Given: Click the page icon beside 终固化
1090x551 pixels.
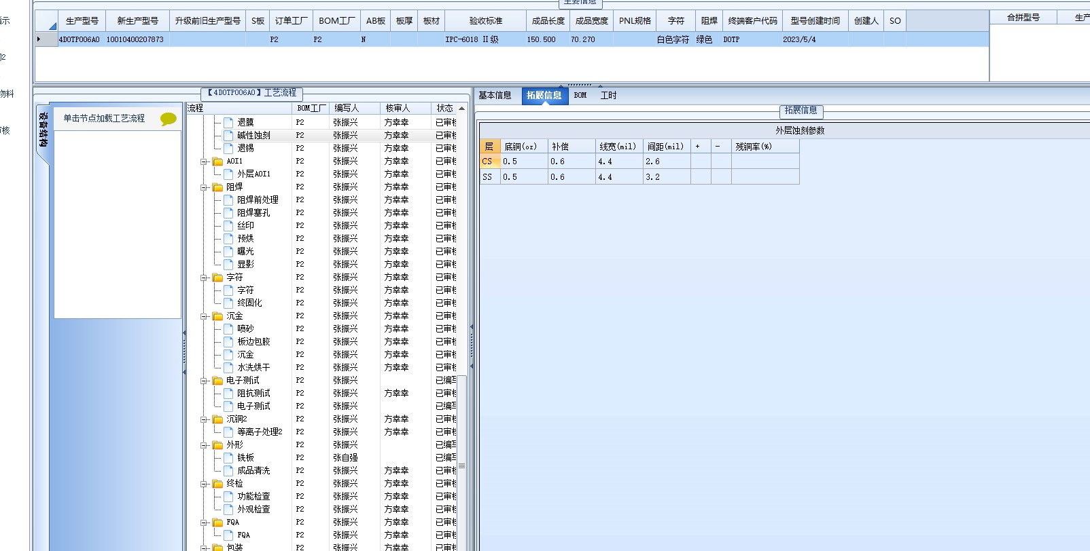Looking at the screenshot, I should (x=228, y=303).
